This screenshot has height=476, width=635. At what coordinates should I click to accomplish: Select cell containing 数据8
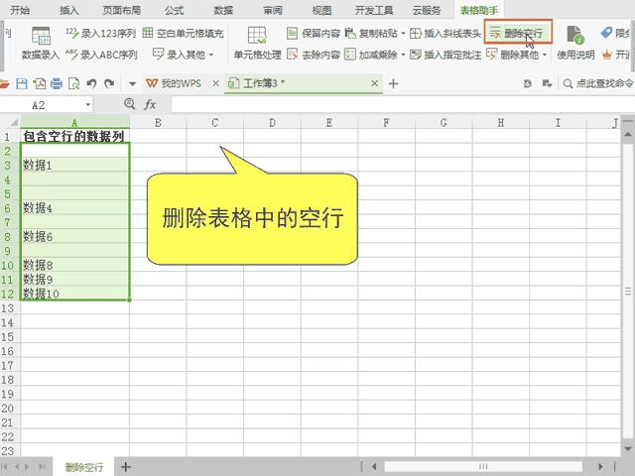(x=75, y=265)
